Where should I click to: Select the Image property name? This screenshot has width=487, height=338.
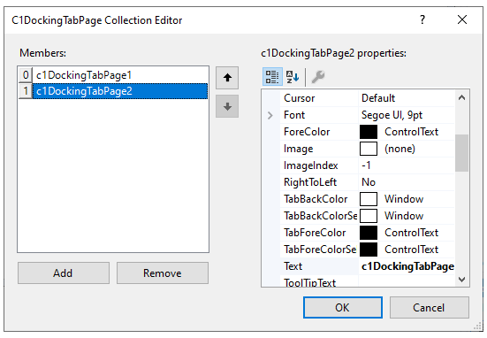point(298,149)
